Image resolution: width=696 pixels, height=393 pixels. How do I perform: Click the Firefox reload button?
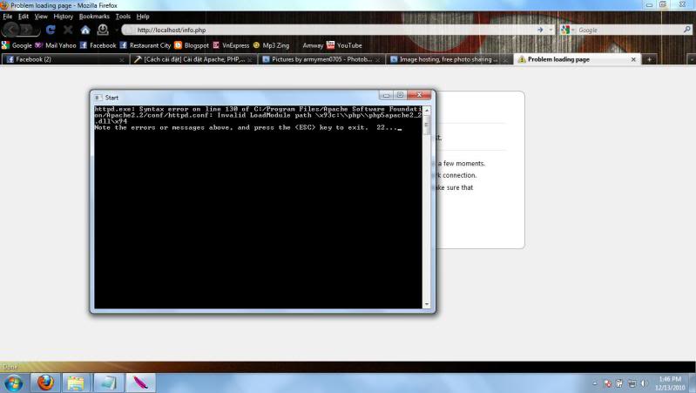(x=51, y=30)
